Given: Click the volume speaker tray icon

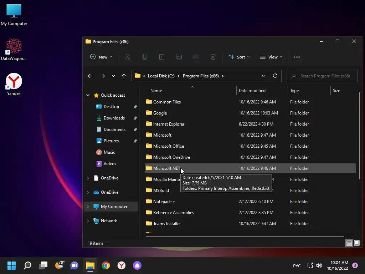Looking at the screenshot, I should click(x=319, y=265).
